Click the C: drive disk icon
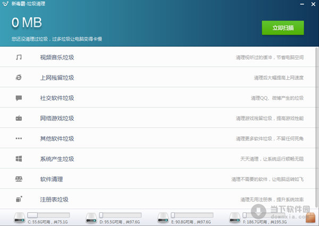Viewport: 319px width, 226px height. [20, 217]
